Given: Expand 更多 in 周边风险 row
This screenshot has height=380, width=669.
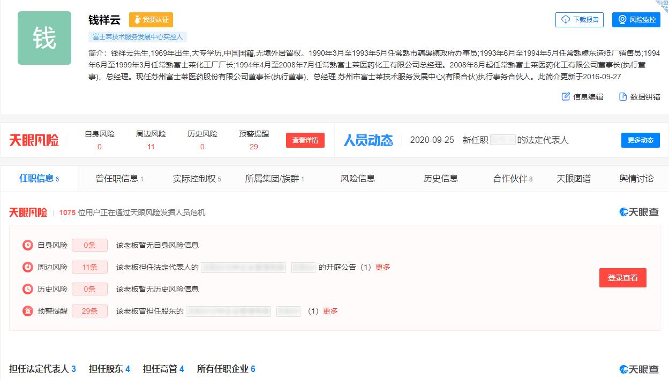Looking at the screenshot, I should [382, 267].
